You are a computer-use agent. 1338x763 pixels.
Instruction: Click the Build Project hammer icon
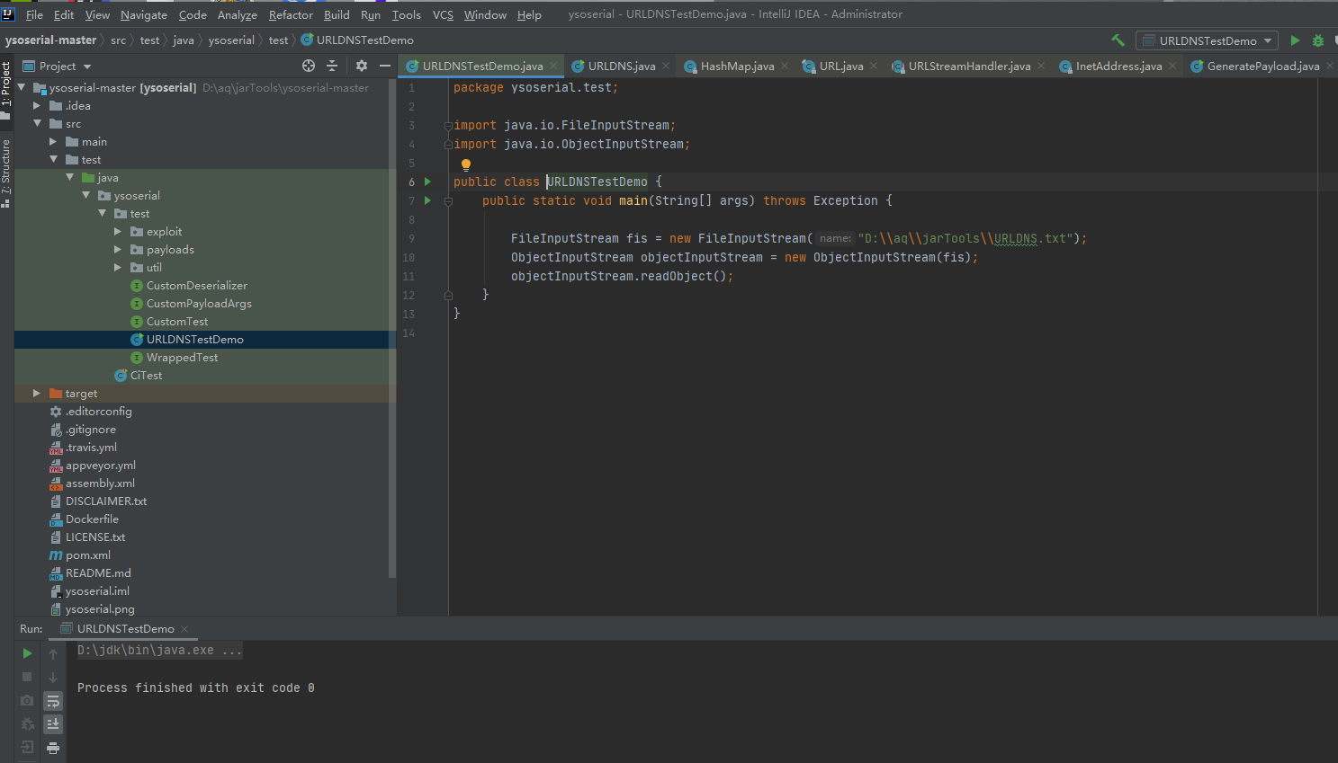[1118, 40]
